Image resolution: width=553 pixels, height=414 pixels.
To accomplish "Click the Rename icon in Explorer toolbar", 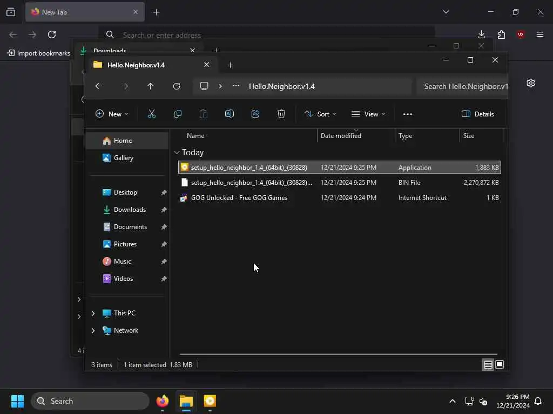I will [229, 114].
